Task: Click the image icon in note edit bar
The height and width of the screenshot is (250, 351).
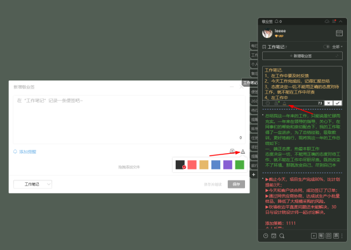Action: pyautogui.click(x=276, y=103)
